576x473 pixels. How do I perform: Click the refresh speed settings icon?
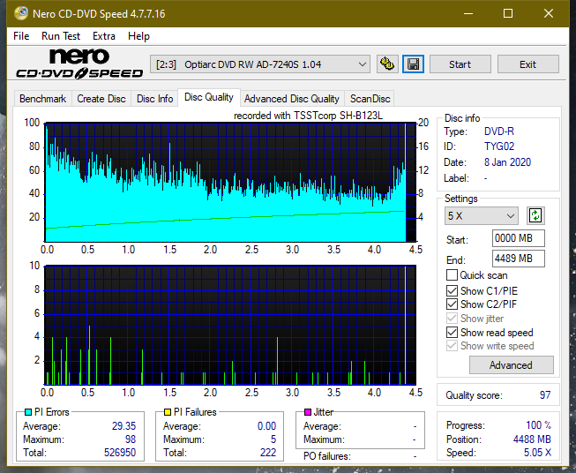point(535,215)
